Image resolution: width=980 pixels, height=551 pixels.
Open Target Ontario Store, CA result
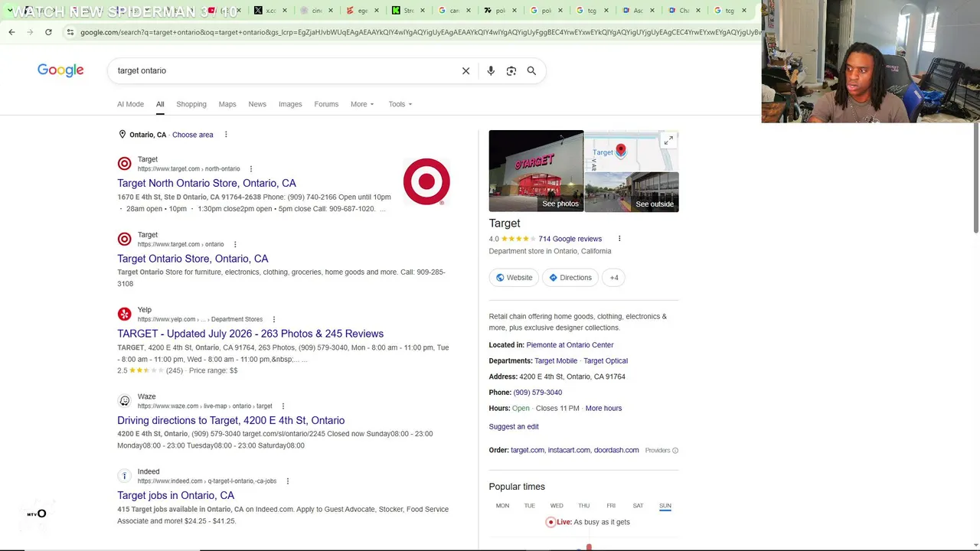click(x=193, y=259)
